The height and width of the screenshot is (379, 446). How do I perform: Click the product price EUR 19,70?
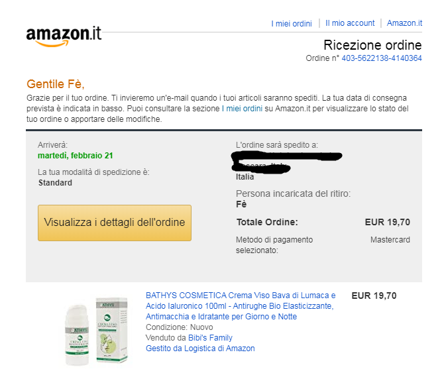pyautogui.click(x=374, y=296)
